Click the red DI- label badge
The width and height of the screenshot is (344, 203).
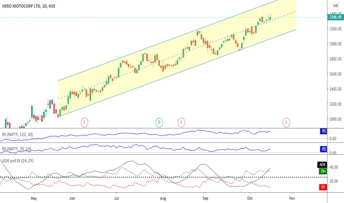point(323,187)
